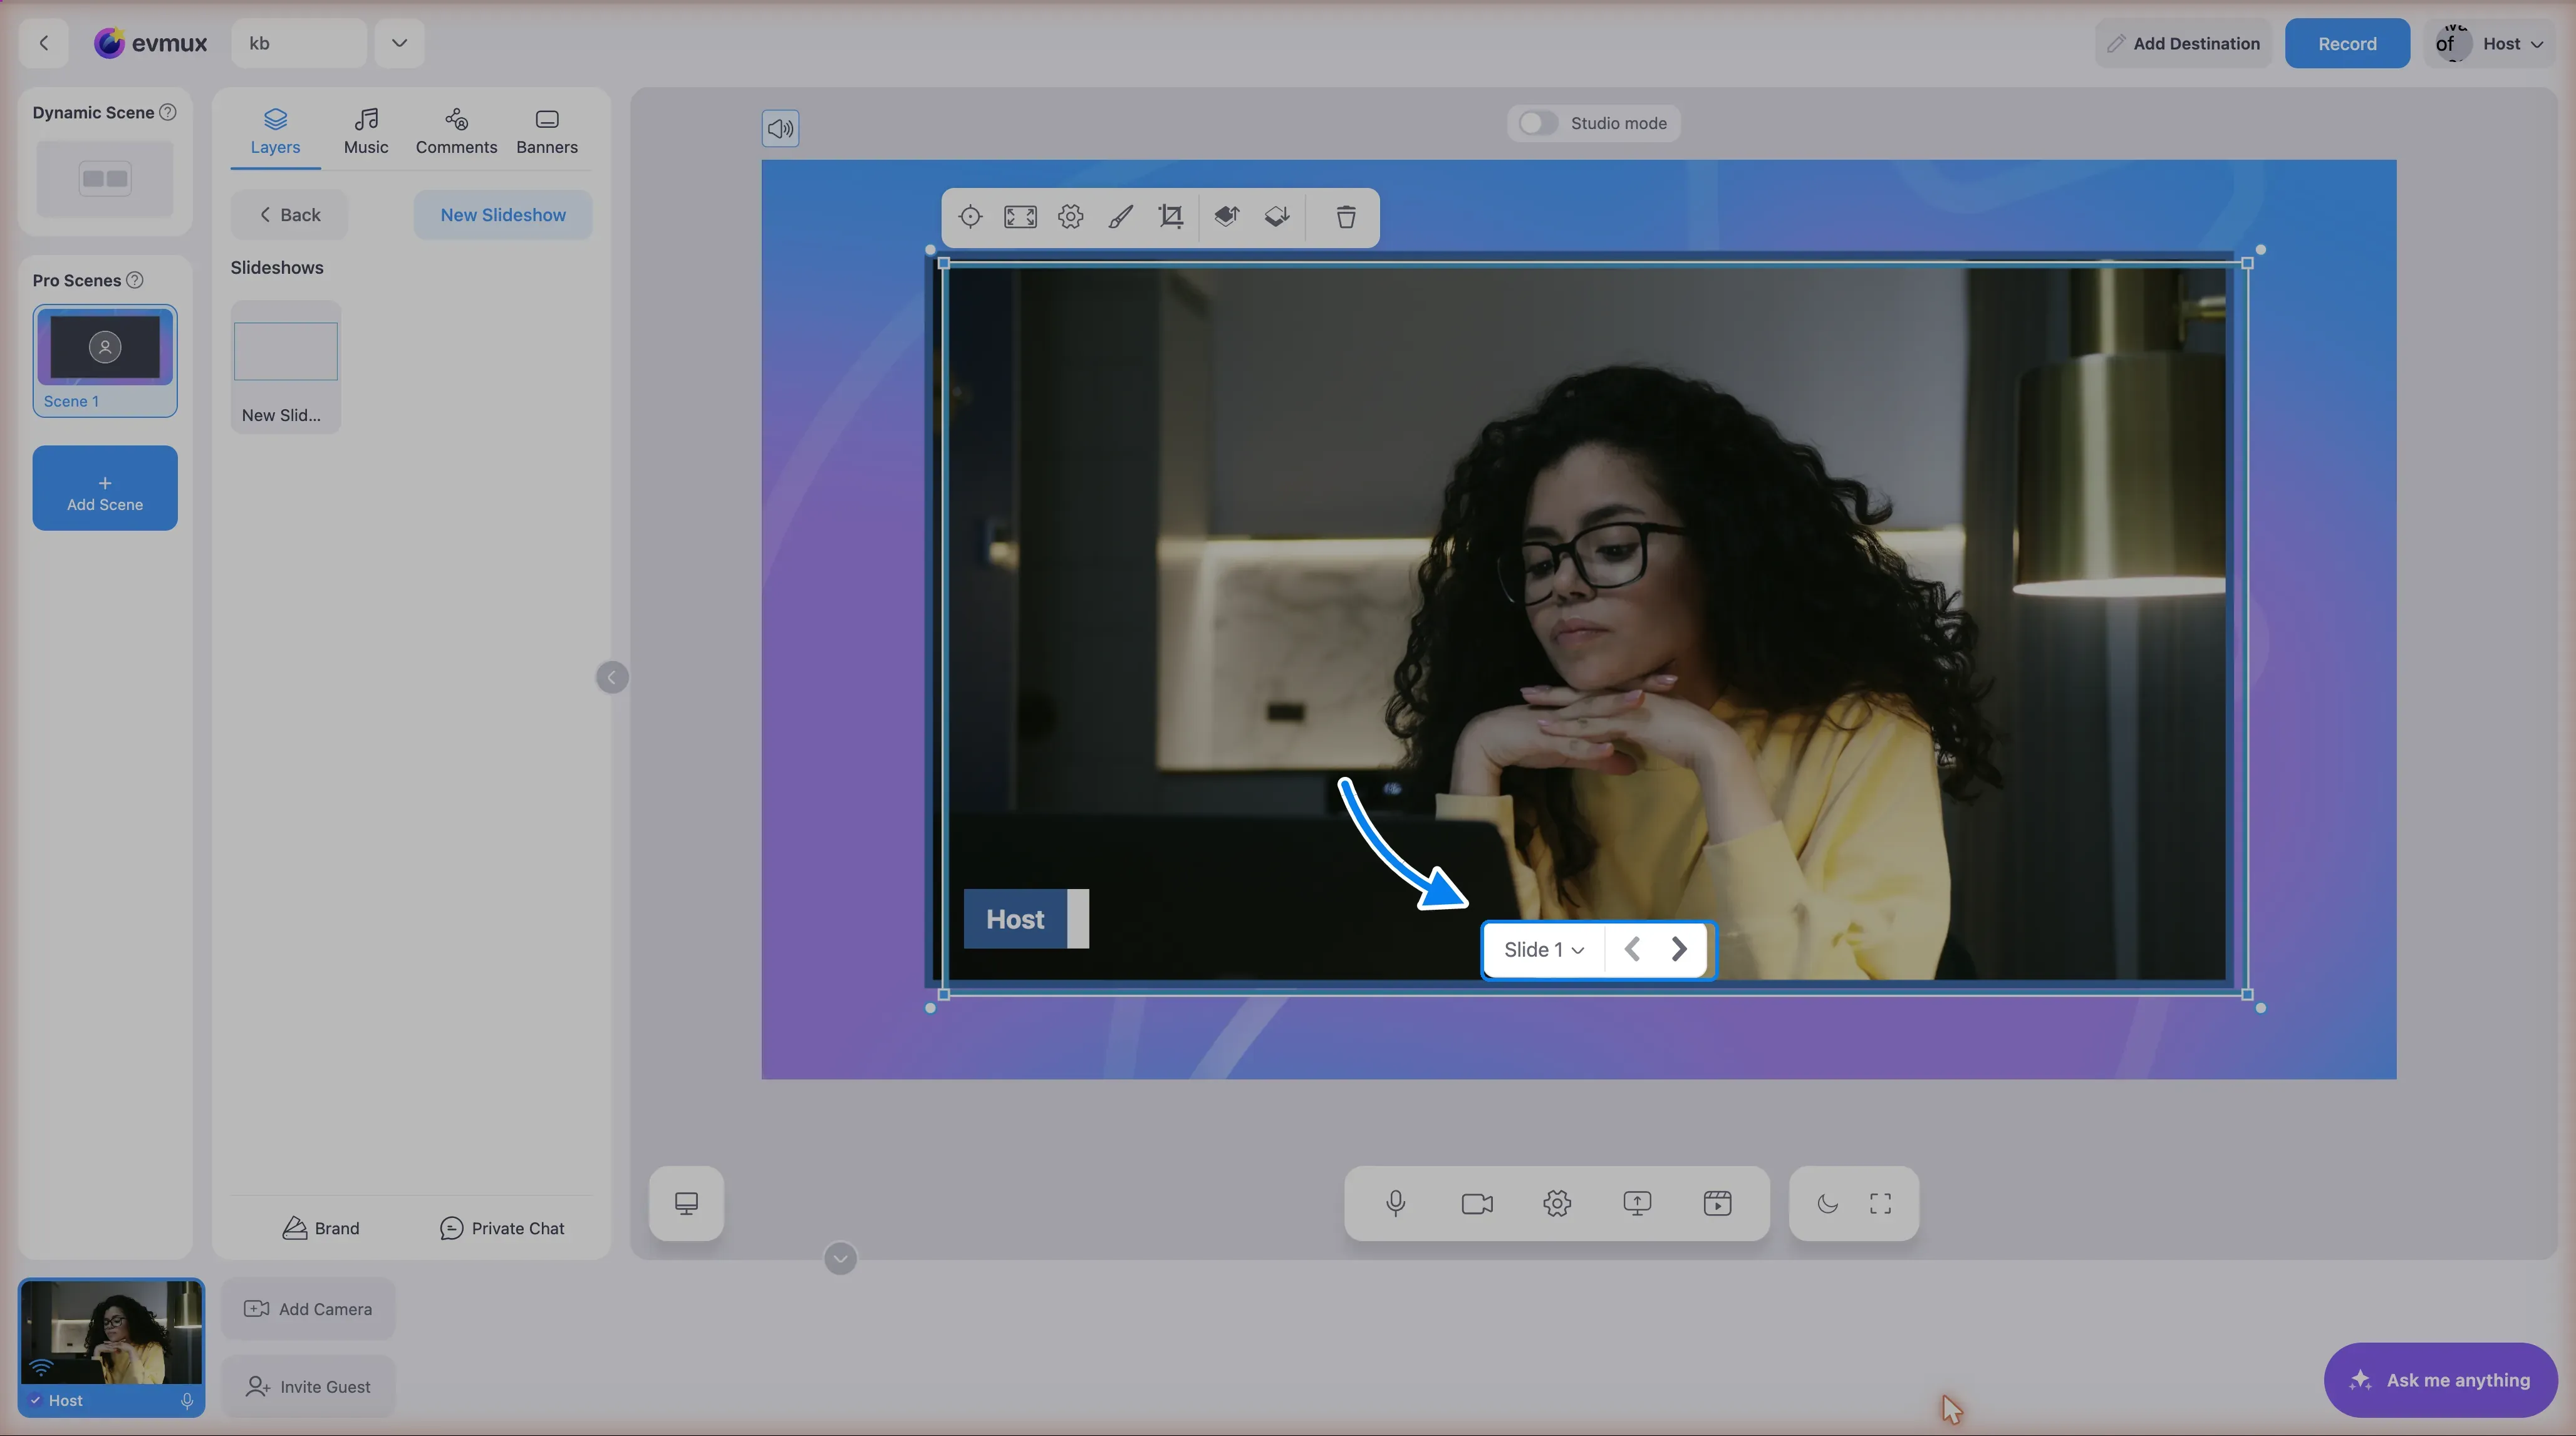Click the Ask me anything assistant button
Viewport: 2576px width, 1436px height.
click(x=2441, y=1380)
